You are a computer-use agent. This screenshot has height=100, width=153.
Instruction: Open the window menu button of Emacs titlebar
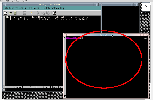coord(4,5)
